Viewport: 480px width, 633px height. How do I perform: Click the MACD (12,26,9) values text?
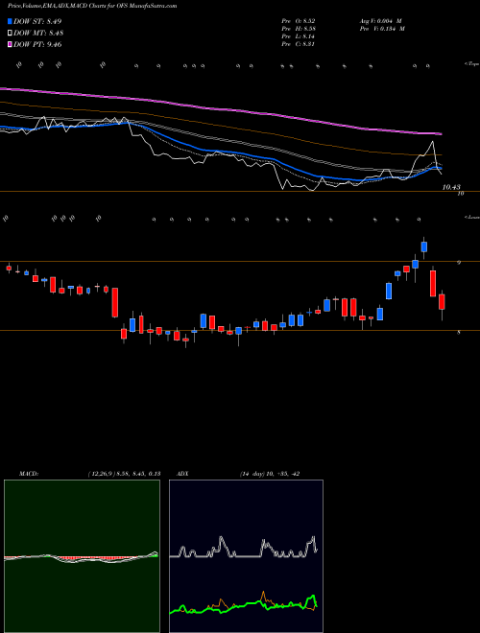[124, 474]
